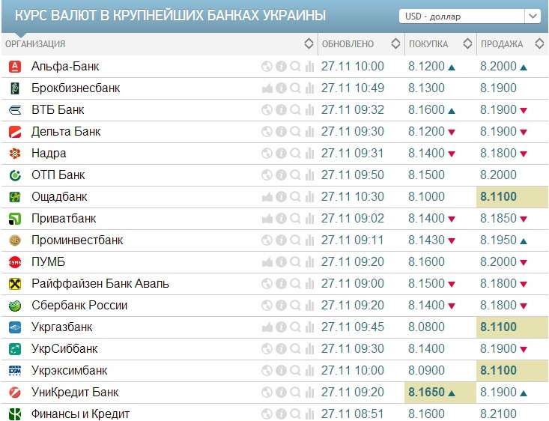Sort by Покупка column arrows
The height and width of the screenshot is (421, 549).
pos(467,43)
